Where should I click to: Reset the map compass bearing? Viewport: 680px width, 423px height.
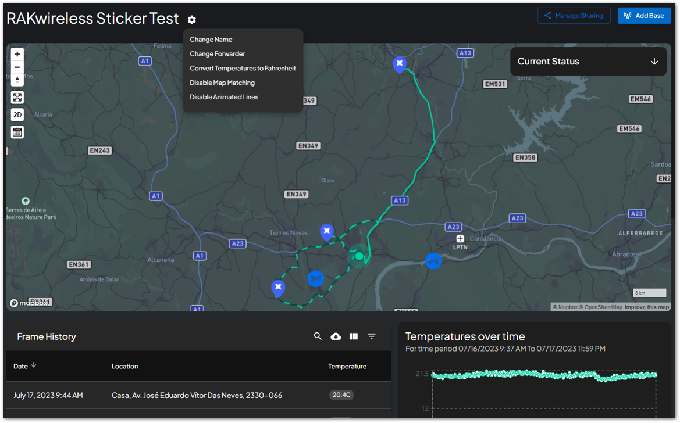pyautogui.click(x=17, y=80)
